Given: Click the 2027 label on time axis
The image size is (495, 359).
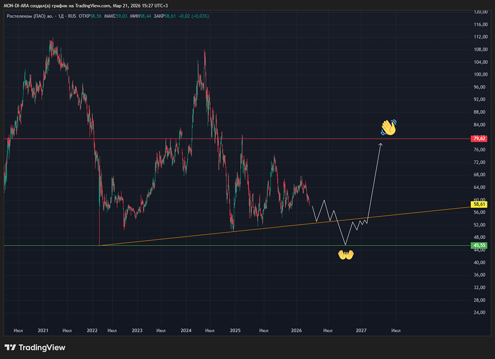Looking at the screenshot, I should (361, 331).
